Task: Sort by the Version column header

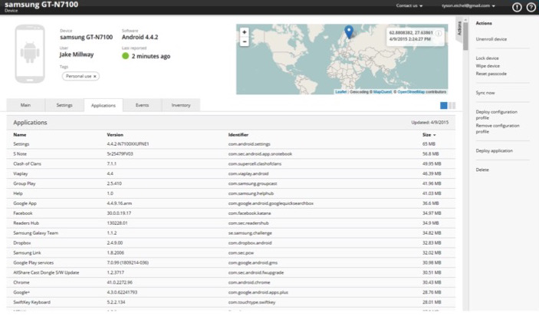Action: coord(115,135)
